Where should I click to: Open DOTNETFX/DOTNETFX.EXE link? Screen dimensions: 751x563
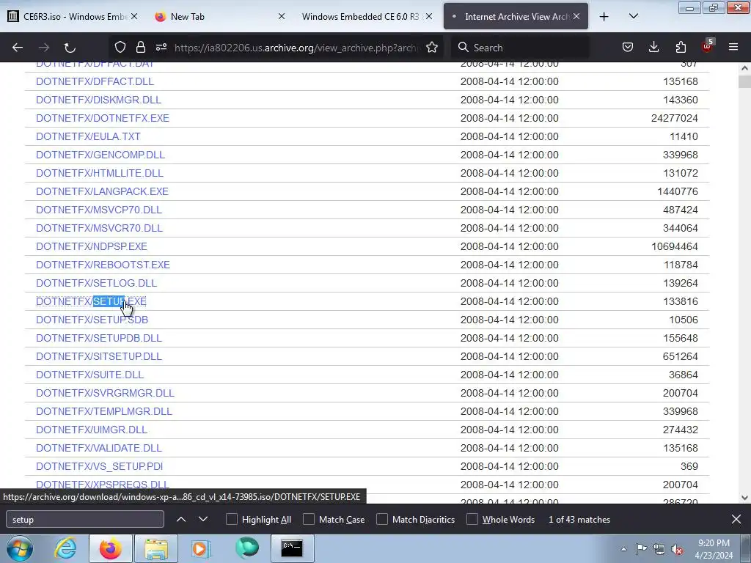(103, 118)
